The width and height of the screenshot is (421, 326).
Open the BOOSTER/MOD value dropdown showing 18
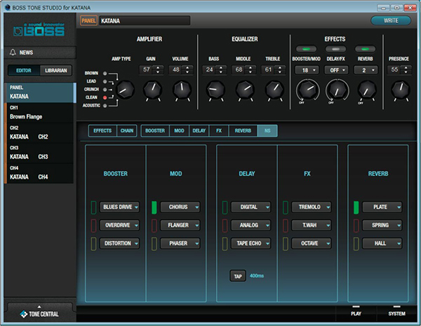(x=307, y=70)
